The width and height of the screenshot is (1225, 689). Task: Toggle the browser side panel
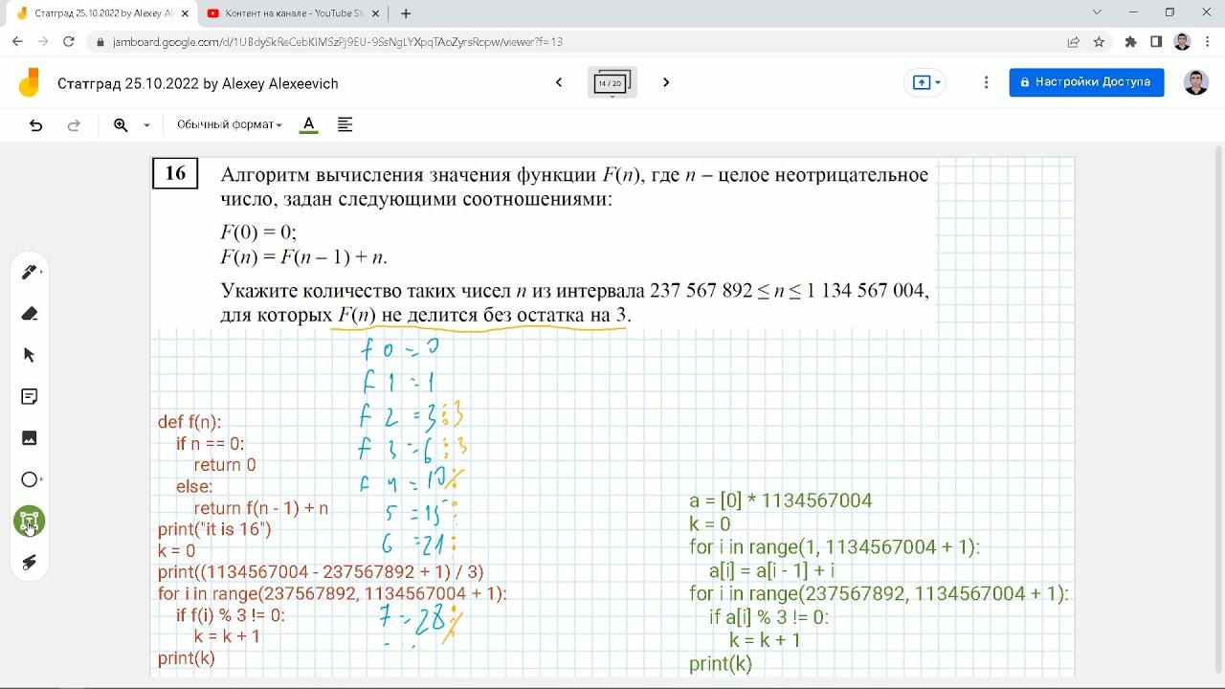coord(1156,42)
